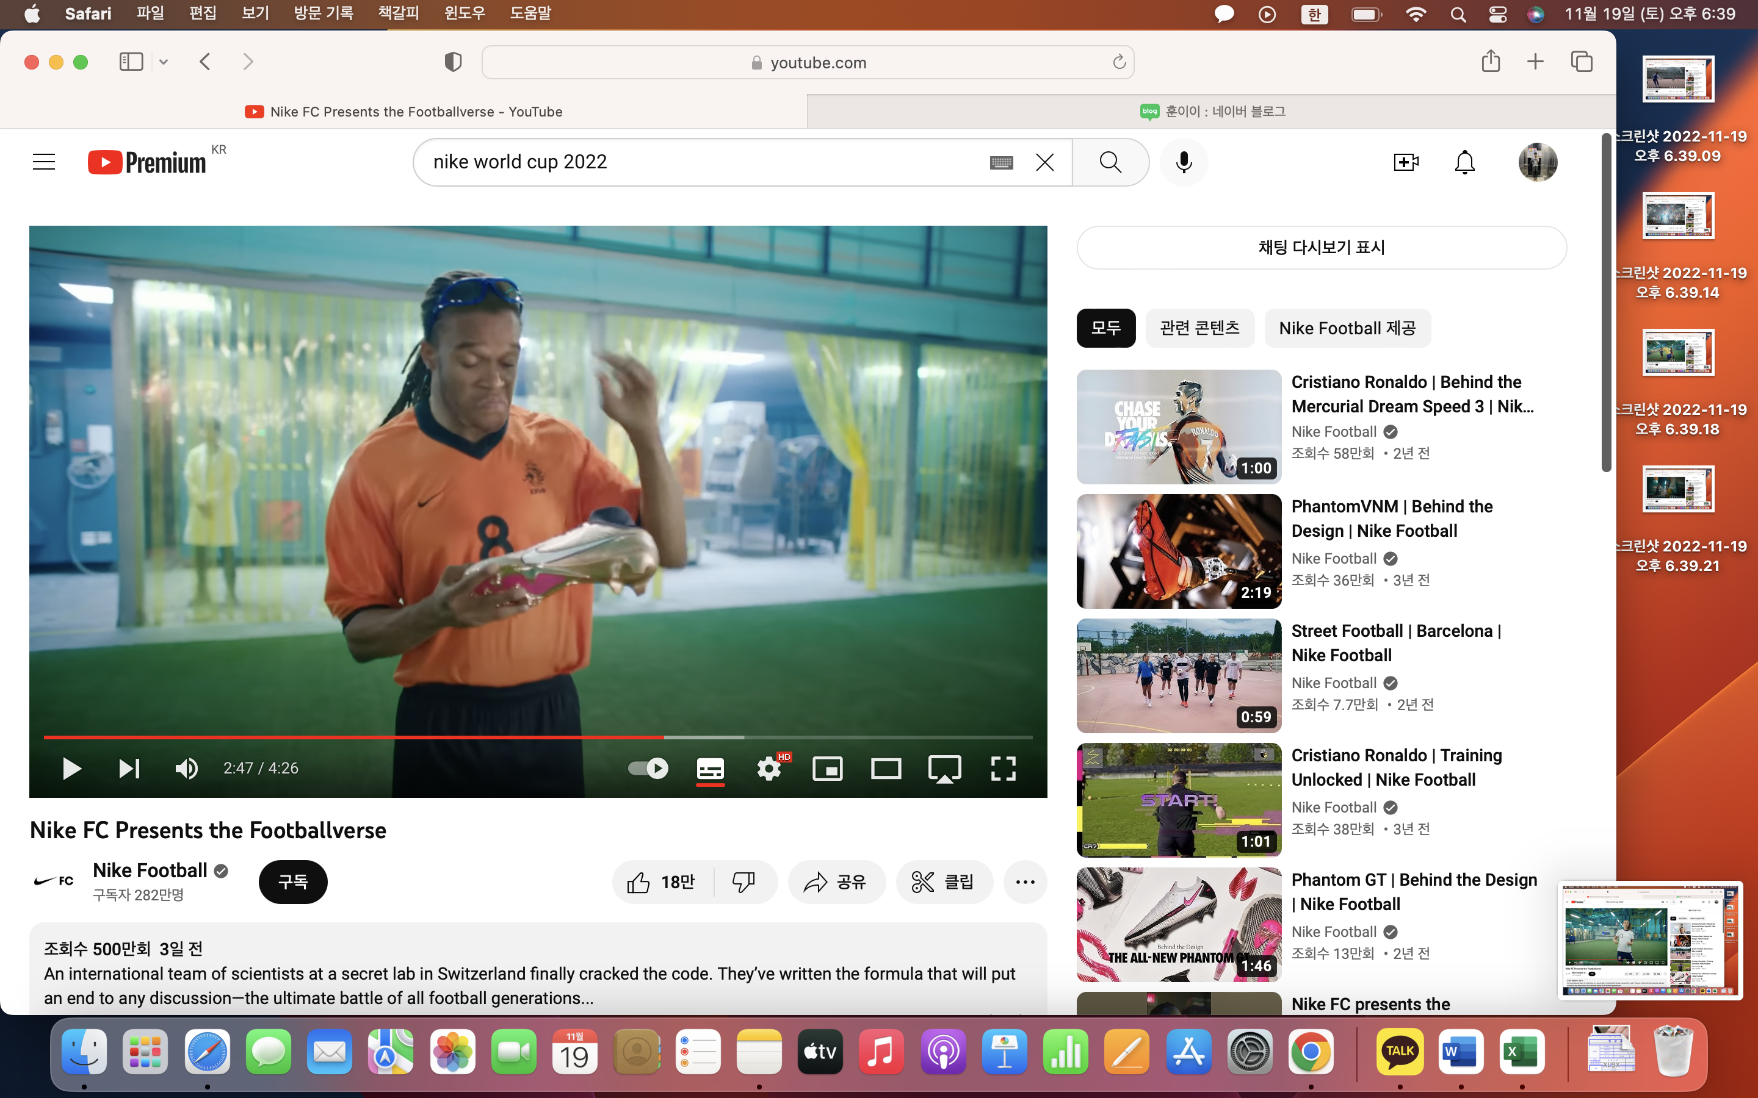Screen dimensions: 1758x1098
Task: Open AirPlay button in player
Action: [944, 769]
